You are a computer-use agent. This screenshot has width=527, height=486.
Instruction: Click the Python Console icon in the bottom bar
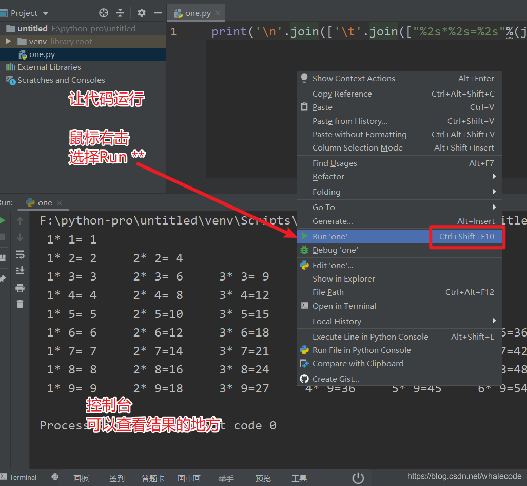[54, 477]
